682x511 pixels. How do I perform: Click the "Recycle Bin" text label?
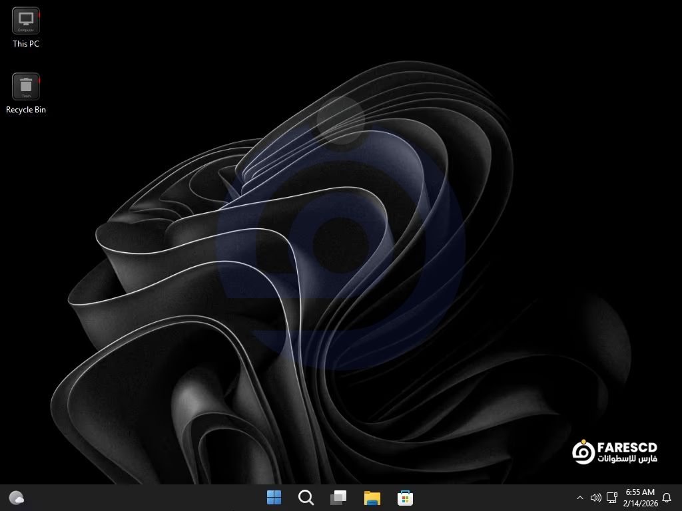(x=26, y=110)
